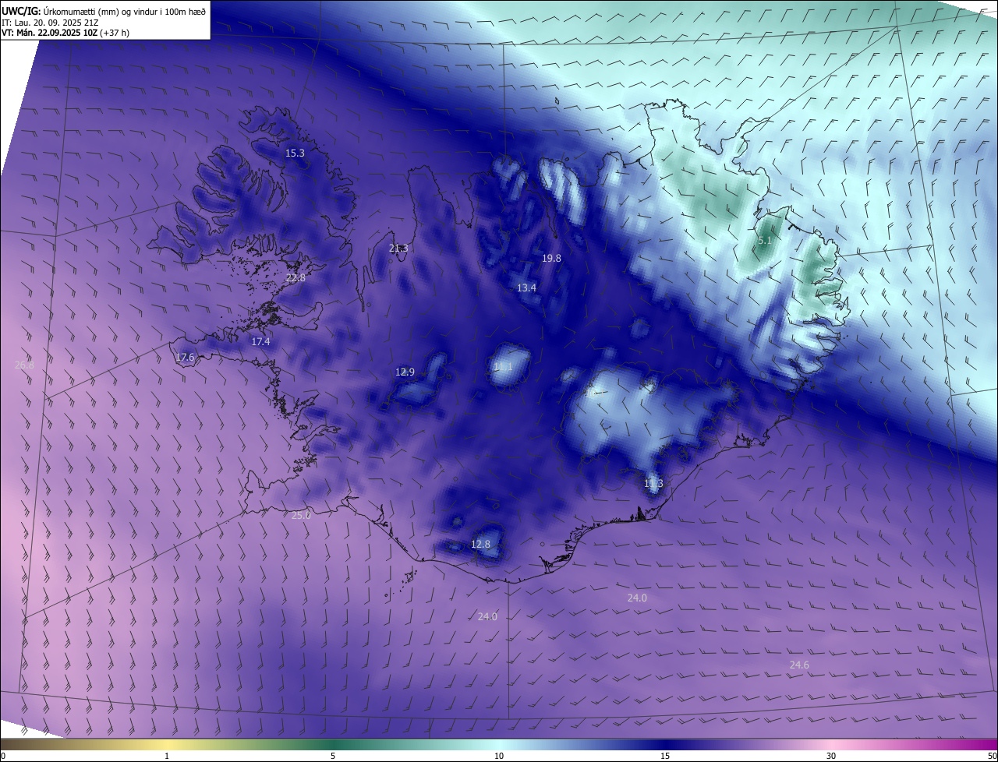Select the 21.3 precipitable water label
This screenshot has width=998, height=762.
click(x=398, y=249)
